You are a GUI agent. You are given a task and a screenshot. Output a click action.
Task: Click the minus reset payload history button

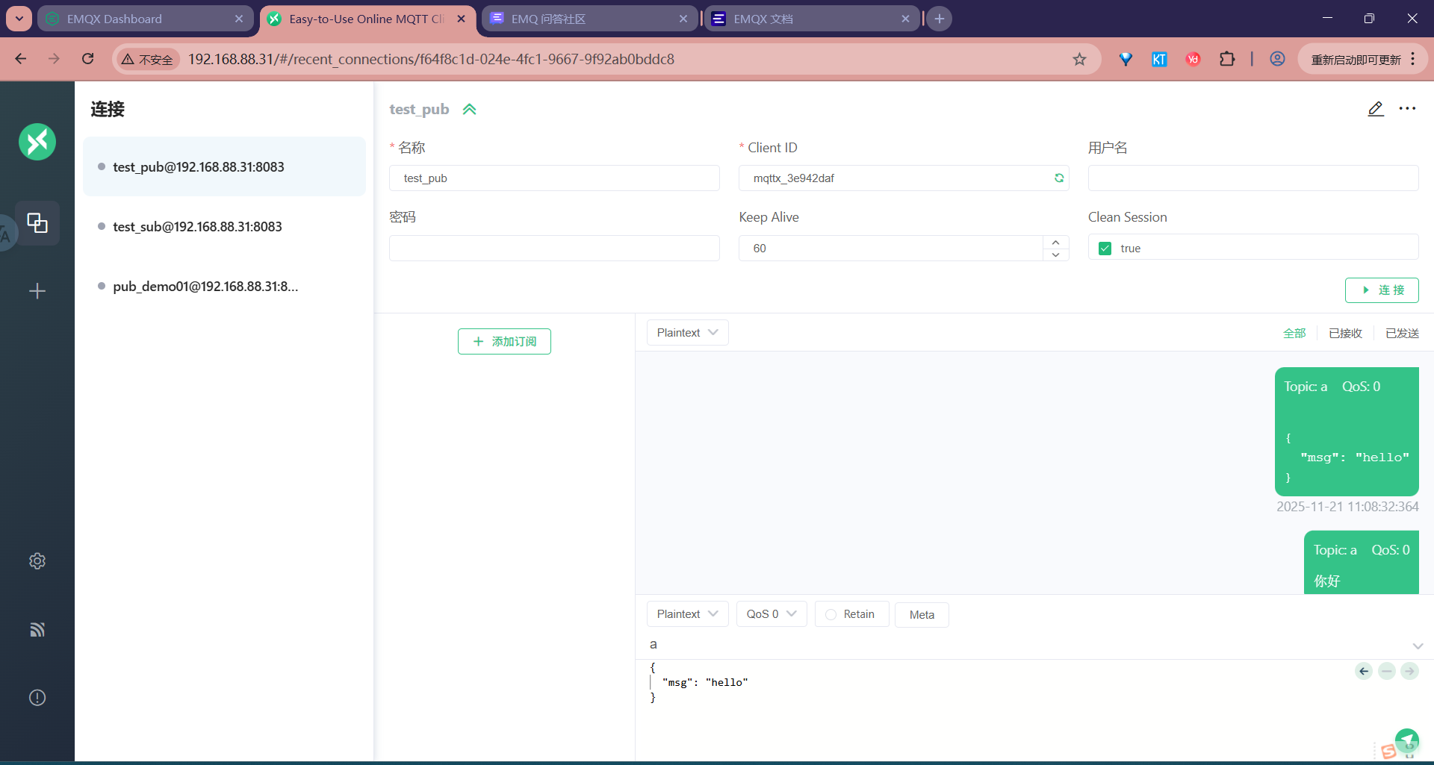[x=1387, y=671]
